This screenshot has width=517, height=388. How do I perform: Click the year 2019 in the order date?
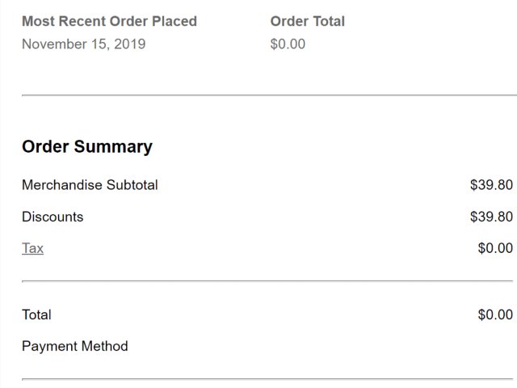point(129,44)
